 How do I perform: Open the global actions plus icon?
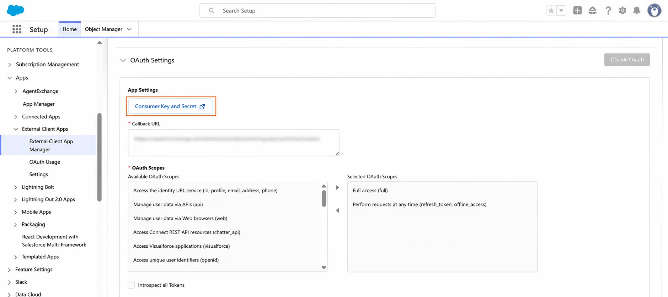(x=577, y=11)
